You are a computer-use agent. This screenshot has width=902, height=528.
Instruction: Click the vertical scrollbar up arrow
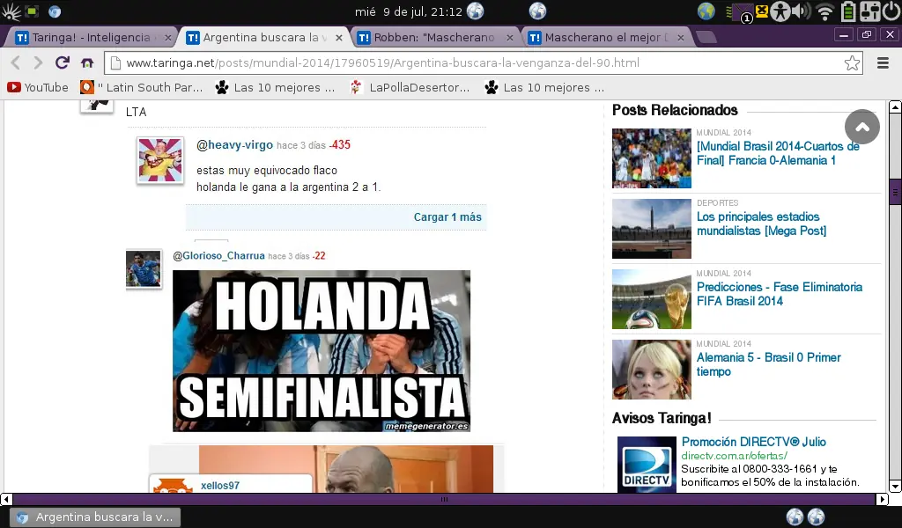[x=895, y=106]
